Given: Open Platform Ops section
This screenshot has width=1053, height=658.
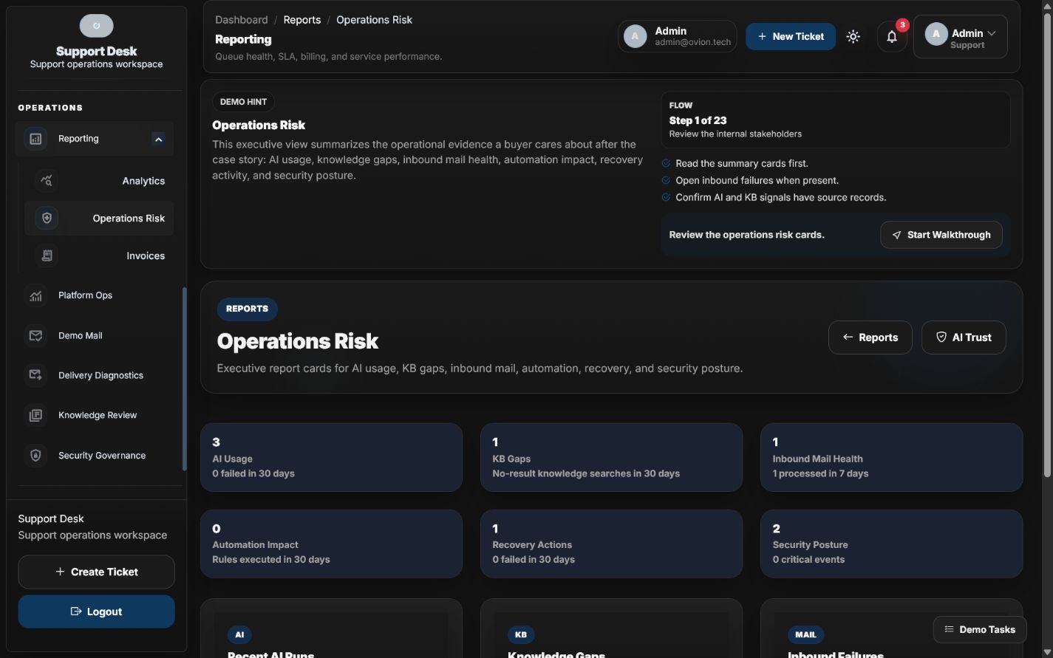Looking at the screenshot, I should pyautogui.click(x=94, y=295).
